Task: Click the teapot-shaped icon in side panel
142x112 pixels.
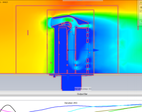Action: pyautogui.click(x=141, y=7)
